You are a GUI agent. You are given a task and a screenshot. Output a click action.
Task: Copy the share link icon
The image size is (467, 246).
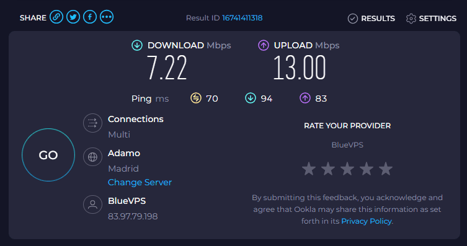coord(56,17)
